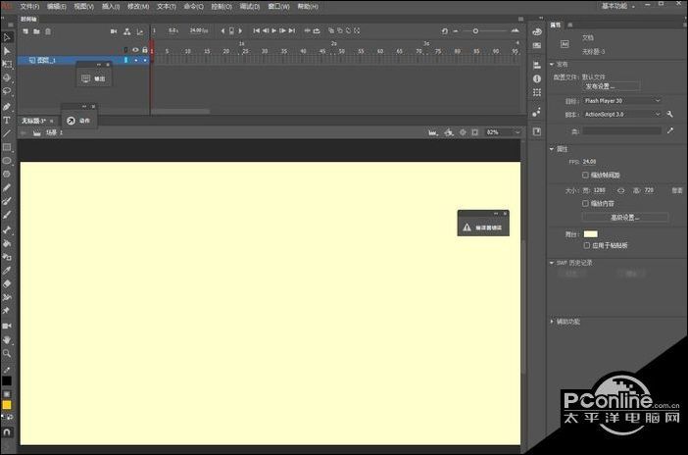Collapse the 属性 section triangle
The height and width of the screenshot is (455, 688).
552,149
